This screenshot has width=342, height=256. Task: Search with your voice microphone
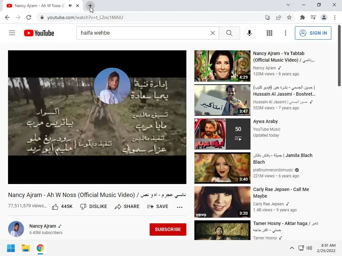point(249,33)
